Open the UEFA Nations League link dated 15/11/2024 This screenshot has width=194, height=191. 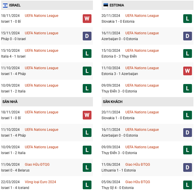coord(41,33)
